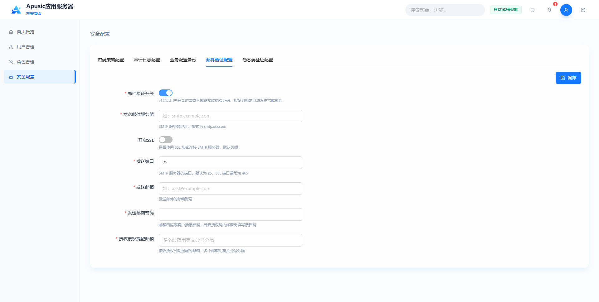Focus the 搜索菜单、功能 search box
This screenshot has width=599, height=302.
point(445,10)
